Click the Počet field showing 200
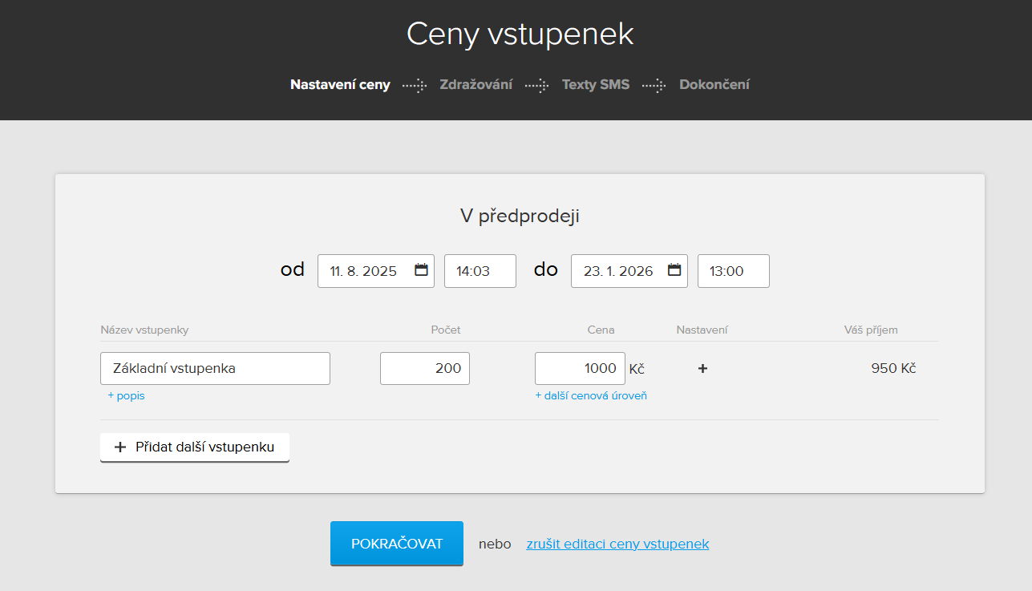1032x591 pixels. pyautogui.click(x=424, y=369)
